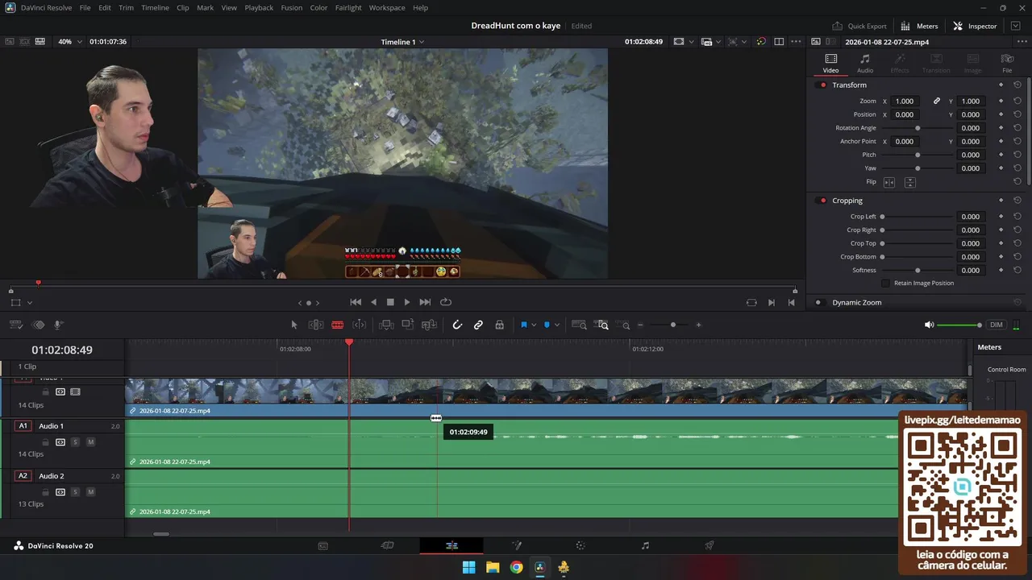This screenshot has height=580, width=1032.
Task: Toggle Position Lock padlock in toolbar
Action: click(x=500, y=325)
